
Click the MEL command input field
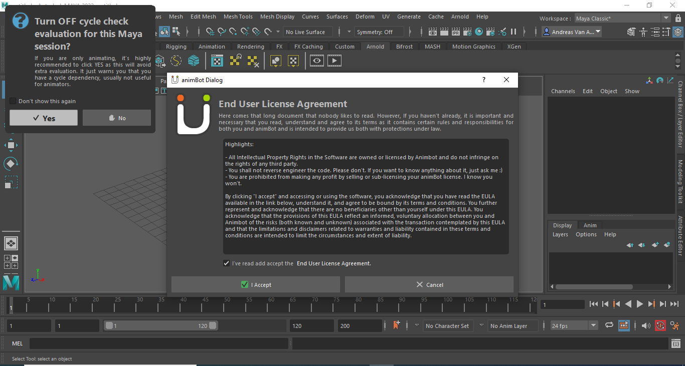(x=159, y=343)
